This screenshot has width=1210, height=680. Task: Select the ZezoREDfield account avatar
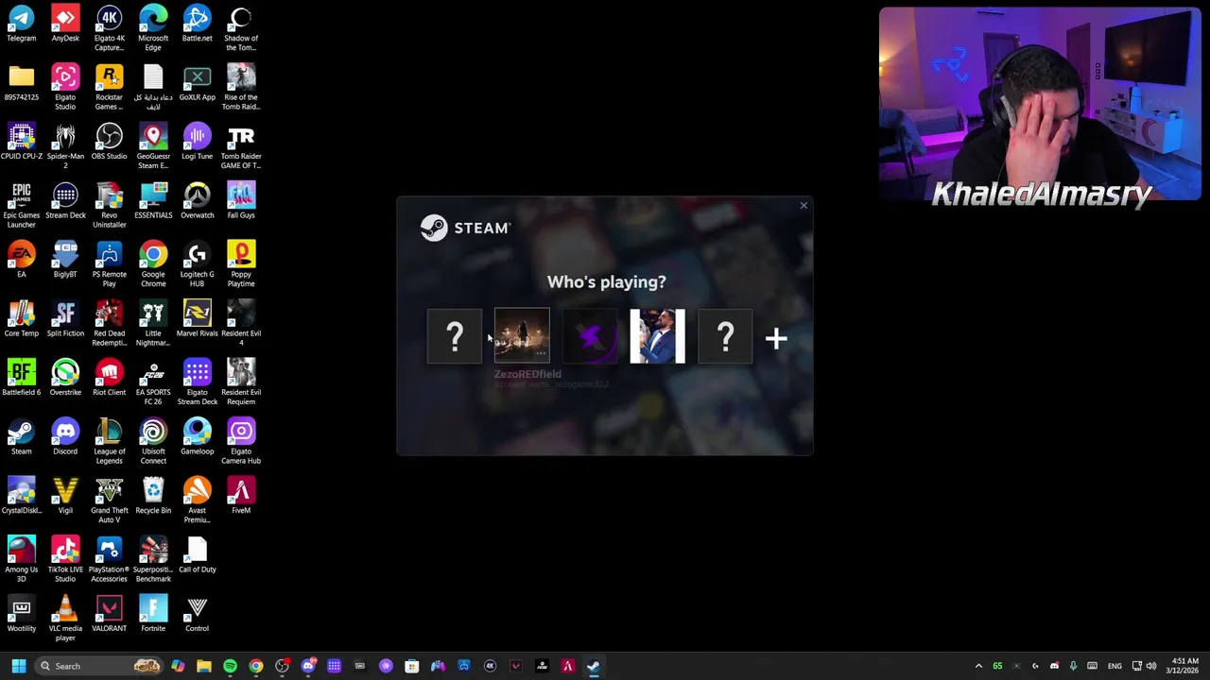pyautogui.click(x=522, y=336)
